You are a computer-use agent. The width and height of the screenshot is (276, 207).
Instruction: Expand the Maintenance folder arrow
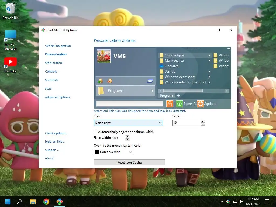(209, 61)
